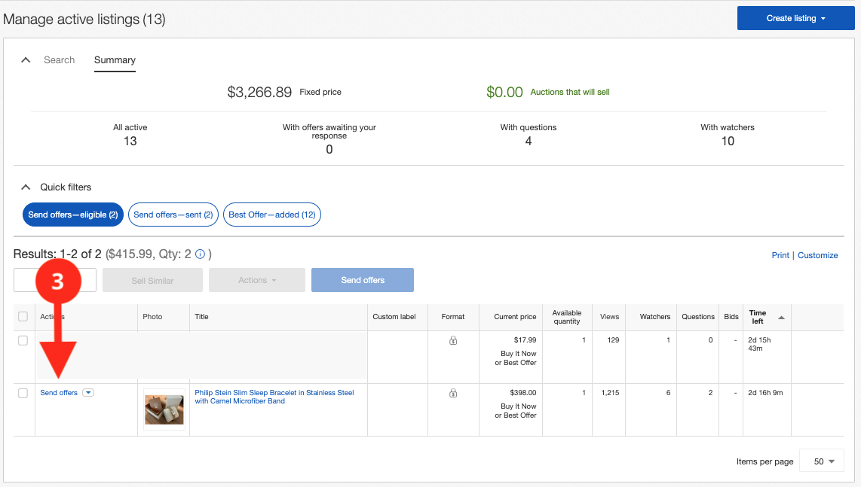Toggle the Send offers—sent filter
Image resolution: width=861 pixels, height=487 pixels.
173,215
